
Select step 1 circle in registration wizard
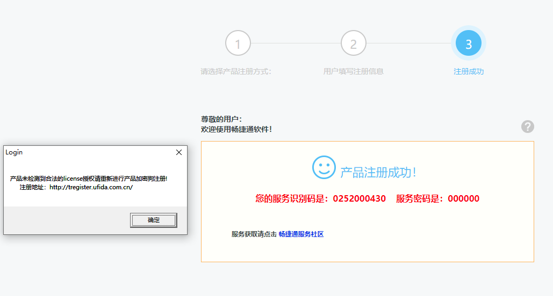coord(238,43)
